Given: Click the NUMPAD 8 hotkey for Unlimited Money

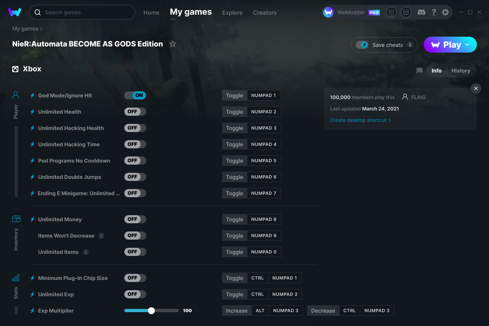Looking at the screenshot, I should coord(264,219).
